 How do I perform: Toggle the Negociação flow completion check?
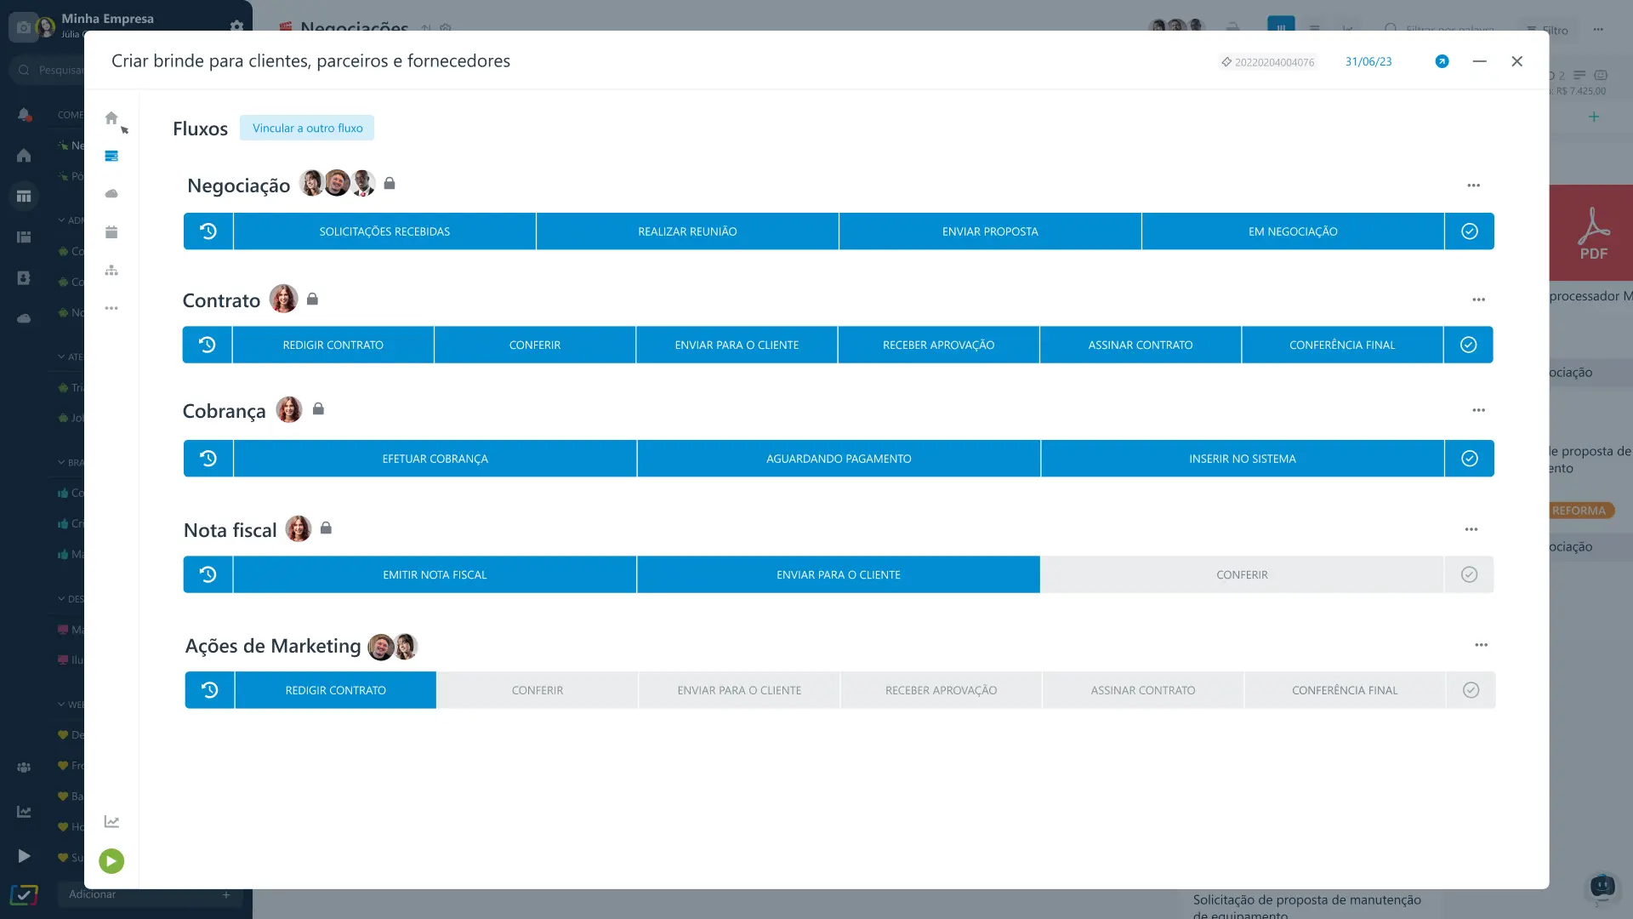tap(1469, 231)
